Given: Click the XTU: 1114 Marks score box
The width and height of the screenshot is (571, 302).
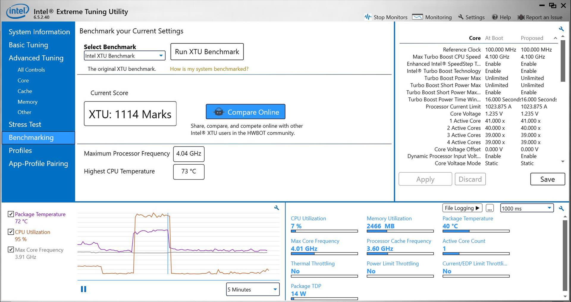Looking at the screenshot, I should click(x=130, y=114).
